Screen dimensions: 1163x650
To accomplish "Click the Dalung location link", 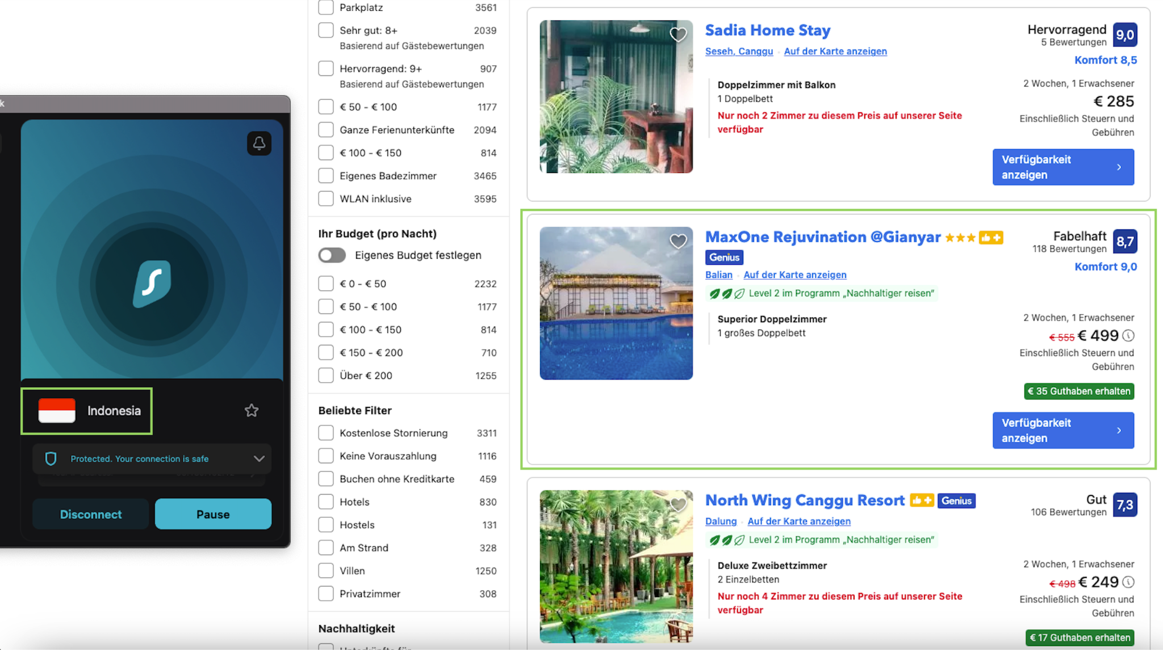I will pos(721,521).
